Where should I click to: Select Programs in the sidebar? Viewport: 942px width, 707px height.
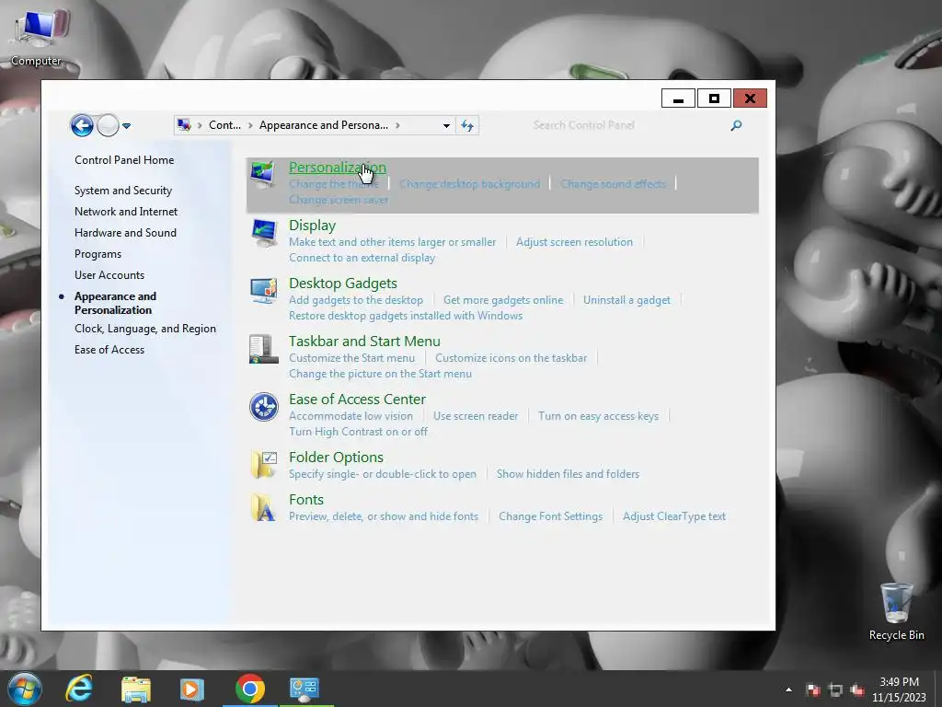(x=98, y=254)
